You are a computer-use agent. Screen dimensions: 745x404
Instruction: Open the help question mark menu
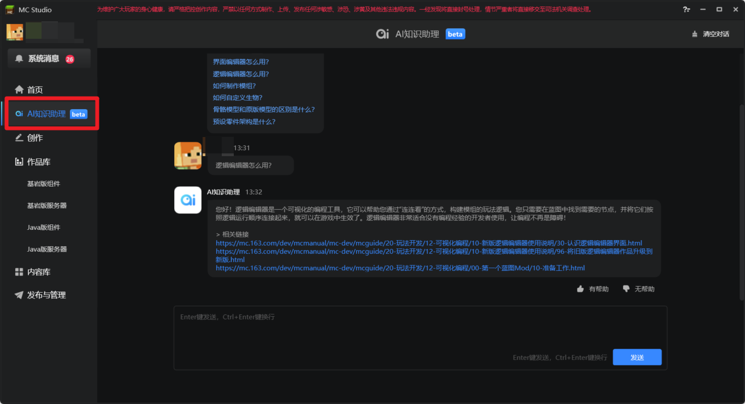point(687,9)
